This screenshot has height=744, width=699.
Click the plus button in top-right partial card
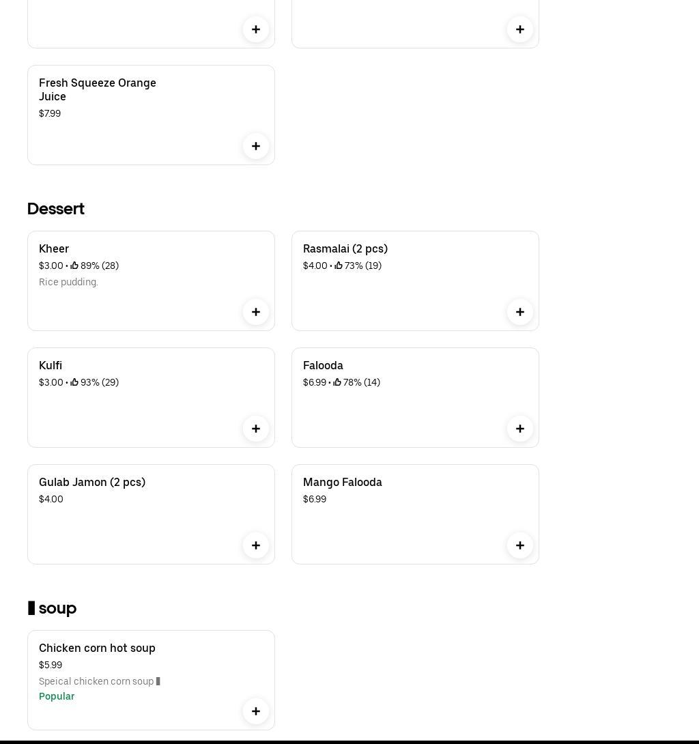(520, 29)
